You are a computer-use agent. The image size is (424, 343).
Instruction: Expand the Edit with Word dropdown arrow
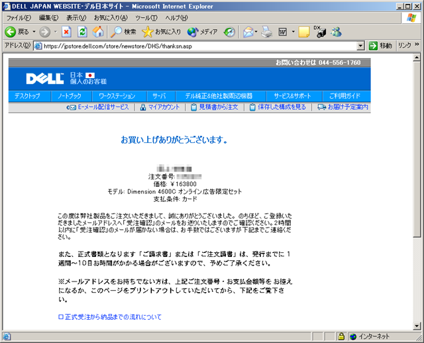click(x=293, y=32)
